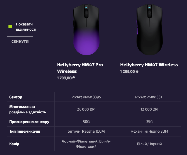This screenshot has width=187, height=155.
Task: Open Hellyberry HM47 Pro Wireless product link
Action: [x=80, y=68]
